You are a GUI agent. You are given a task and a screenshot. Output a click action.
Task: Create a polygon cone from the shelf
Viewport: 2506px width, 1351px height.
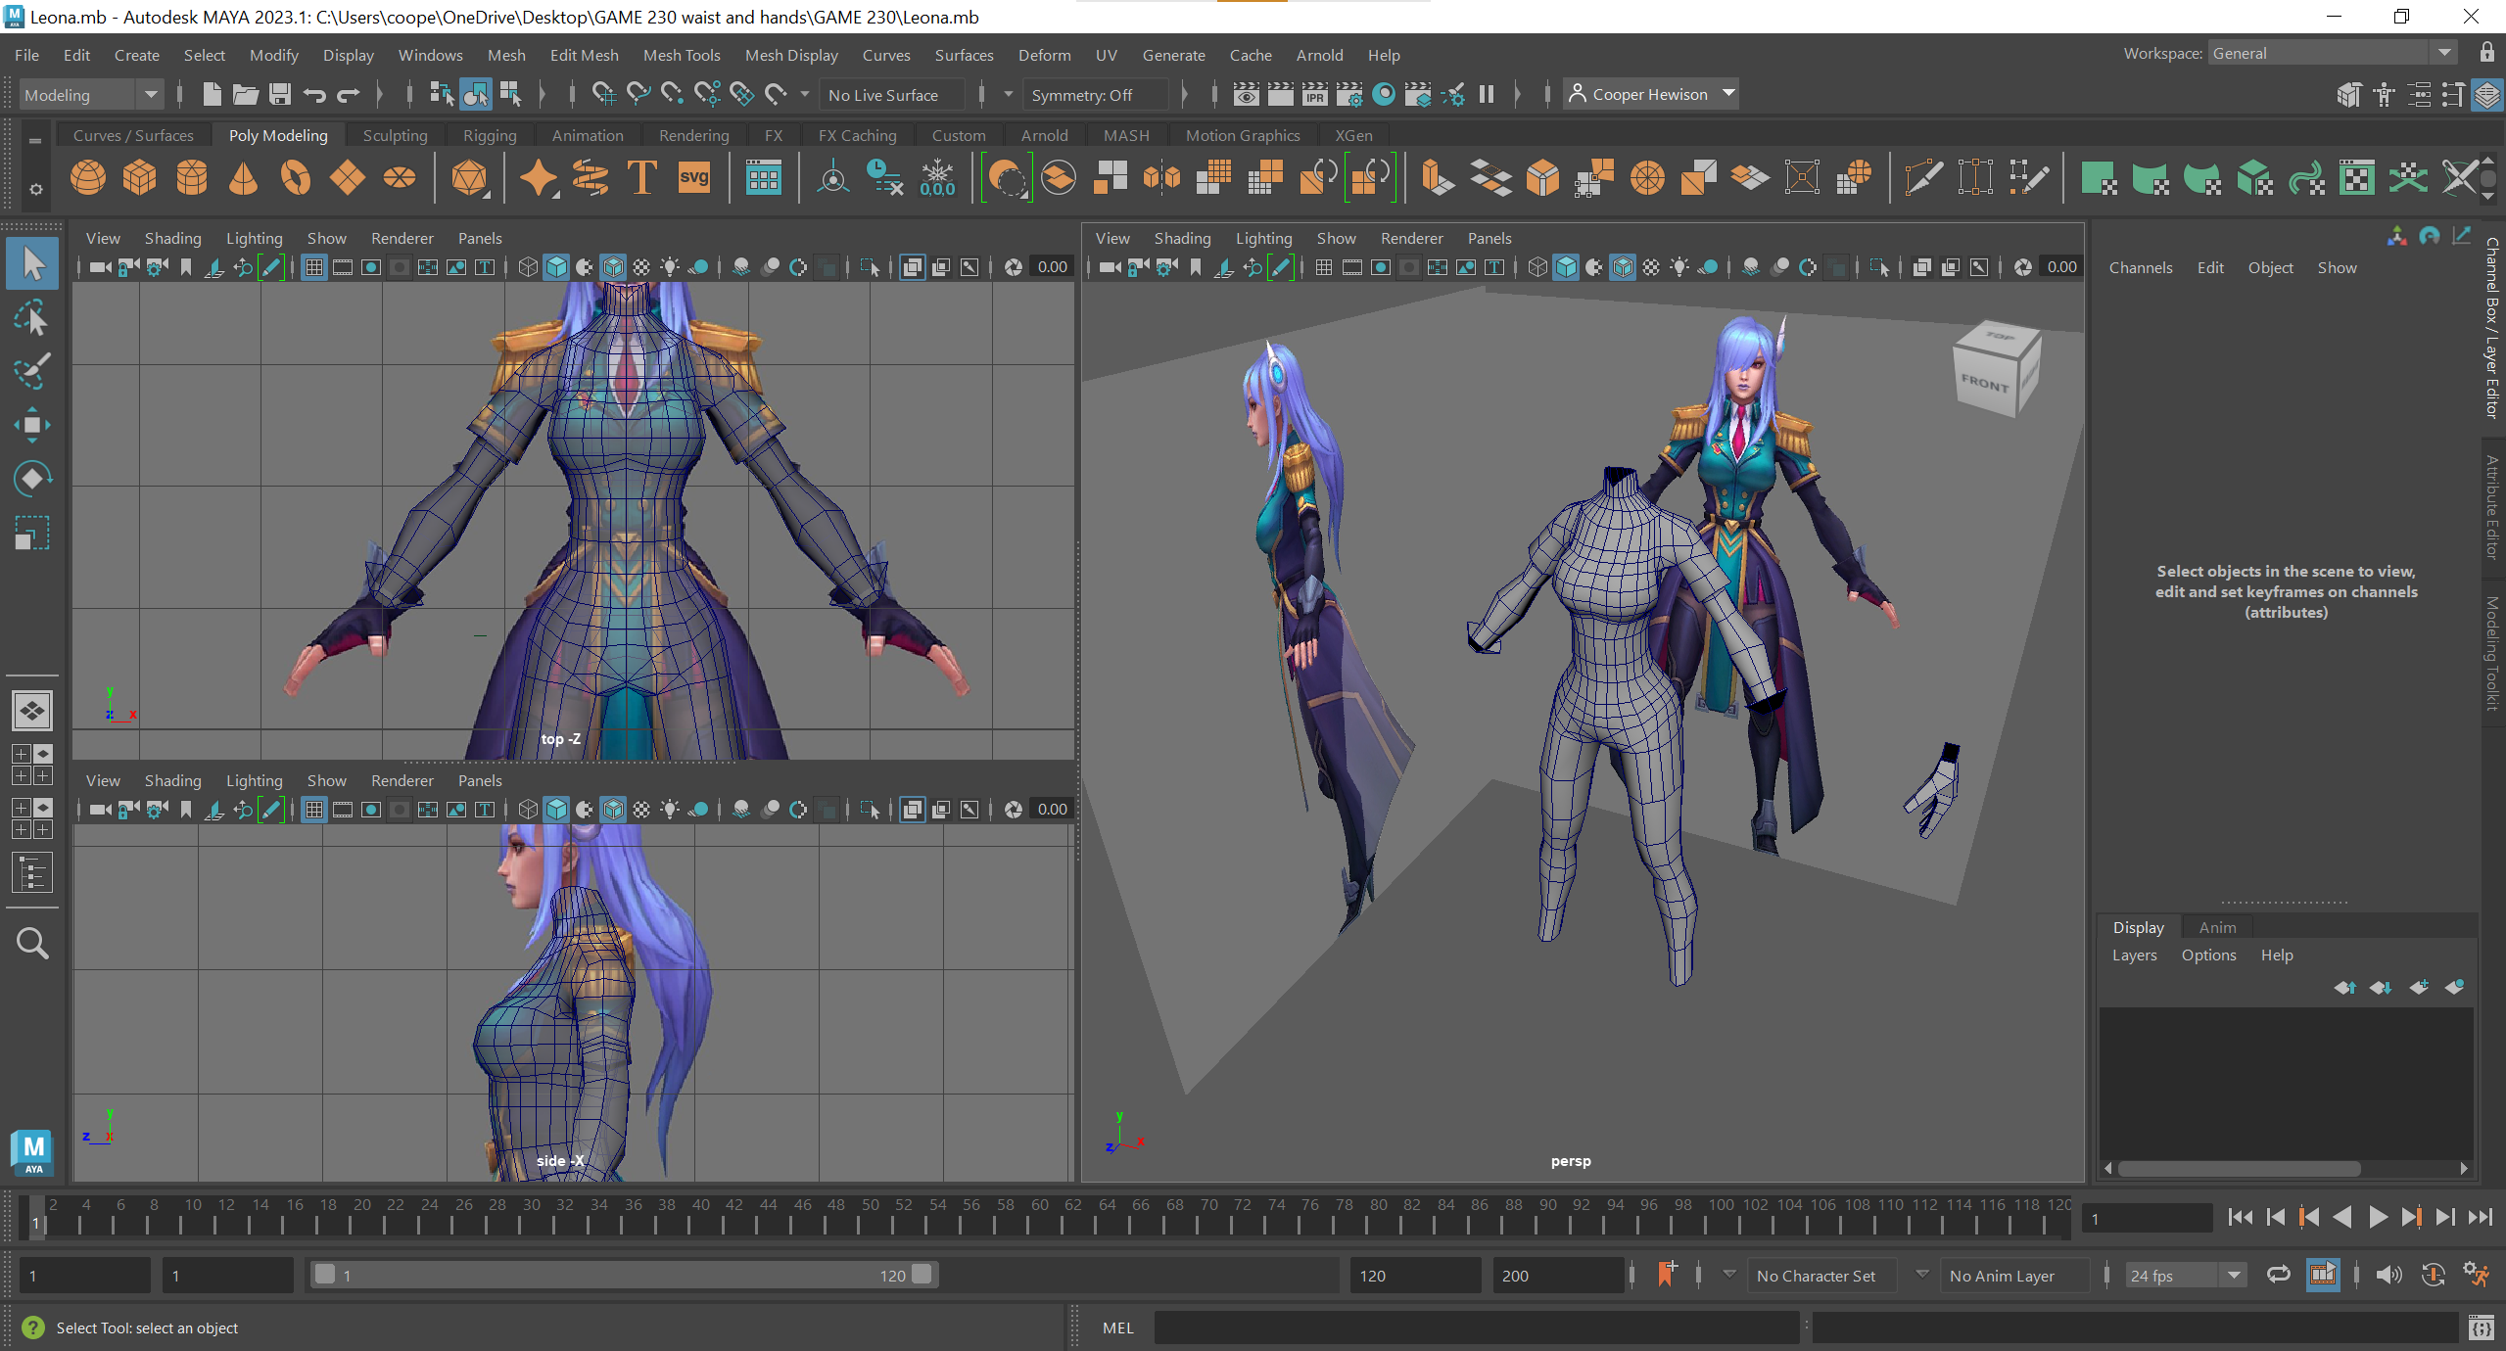tap(243, 178)
